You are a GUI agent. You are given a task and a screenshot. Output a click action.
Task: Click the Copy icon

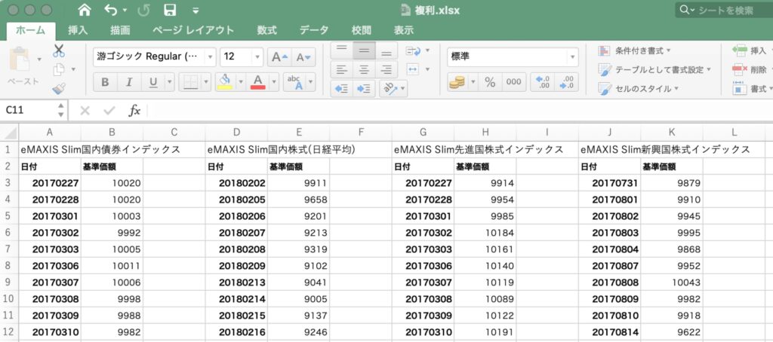tap(59, 69)
